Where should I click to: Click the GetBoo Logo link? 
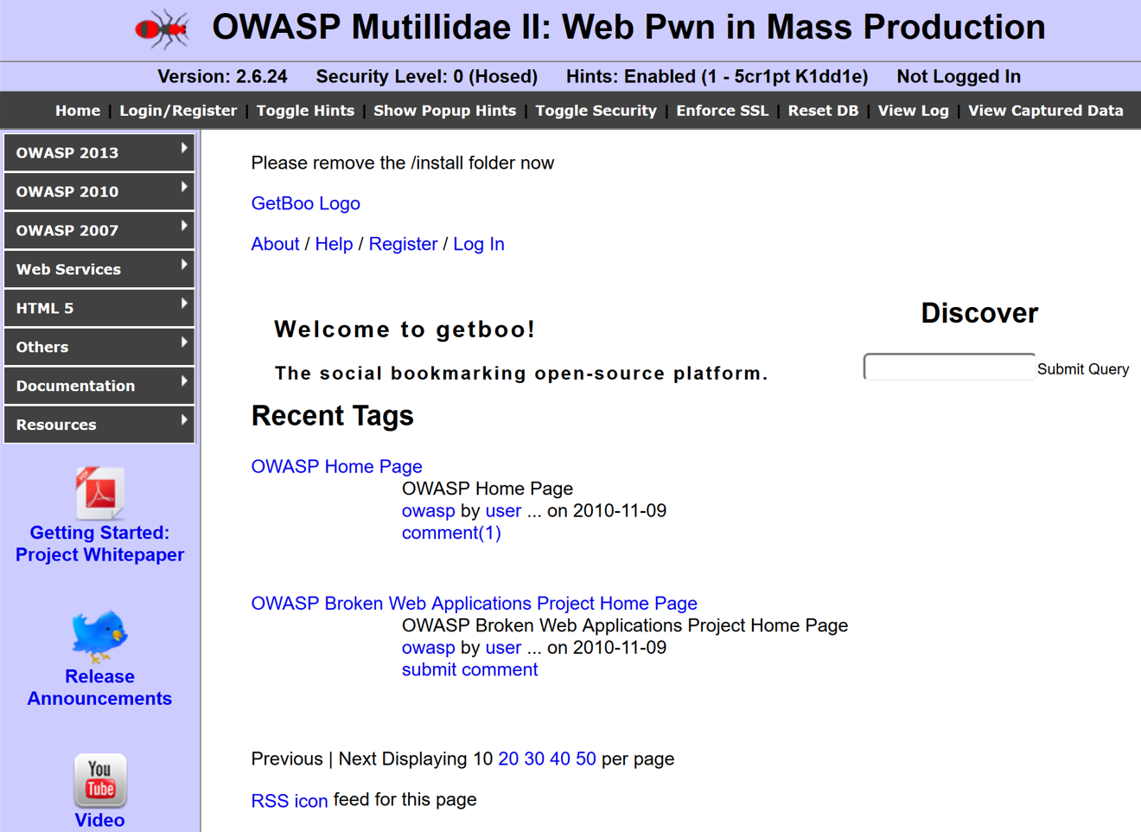tap(305, 203)
